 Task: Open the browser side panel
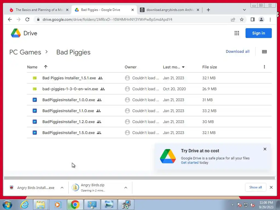click(x=252, y=19)
